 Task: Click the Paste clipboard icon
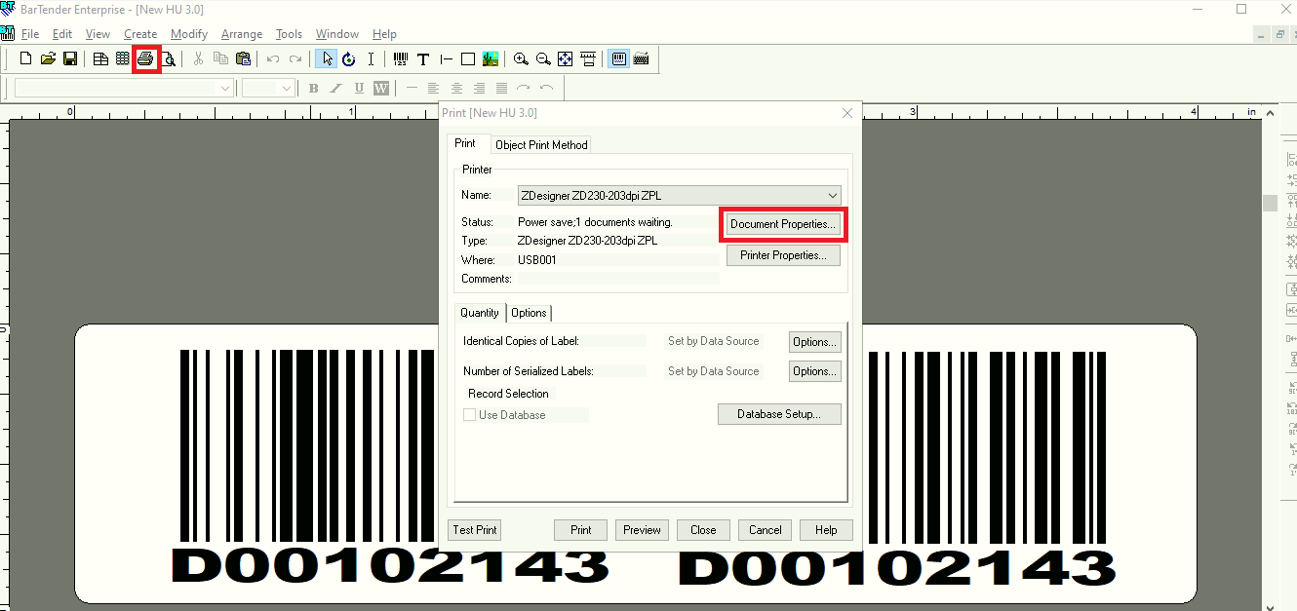pos(244,59)
